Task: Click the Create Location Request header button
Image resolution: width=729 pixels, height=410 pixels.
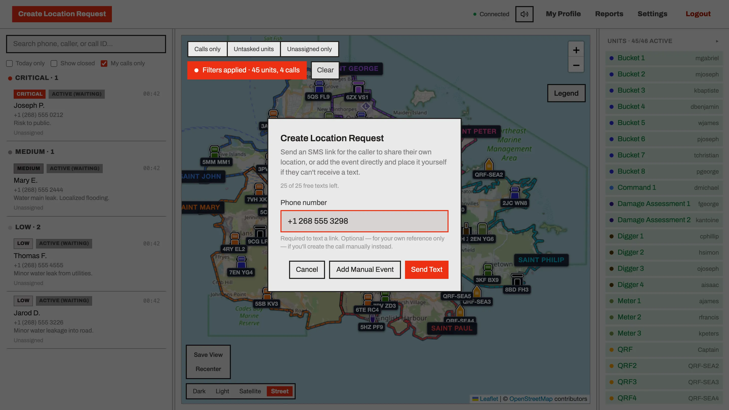Action: click(62, 14)
